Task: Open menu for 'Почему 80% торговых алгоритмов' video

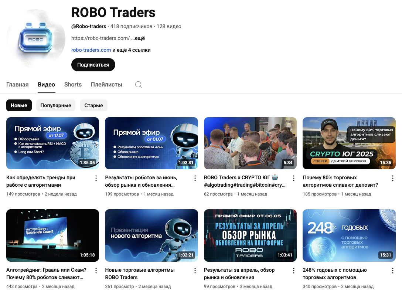Action: (392, 178)
